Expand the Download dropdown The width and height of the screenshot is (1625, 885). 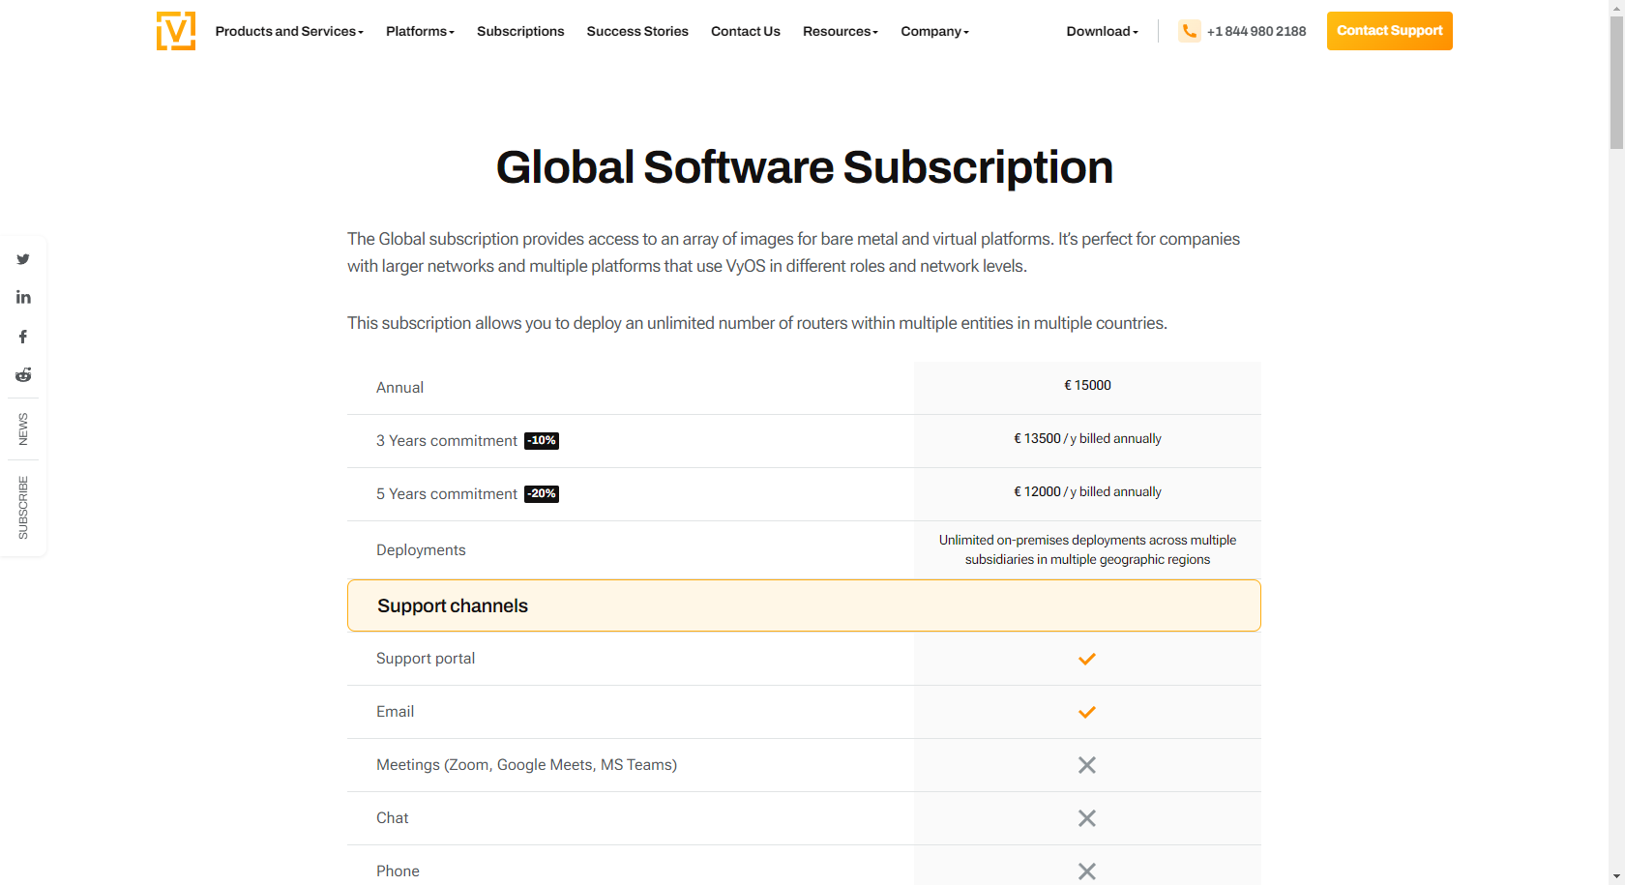(x=1102, y=30)
